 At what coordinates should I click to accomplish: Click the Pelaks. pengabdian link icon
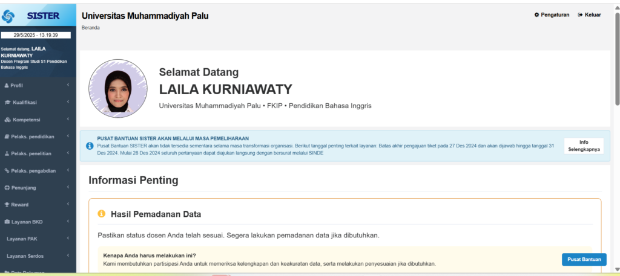click(x=7, y=171)
